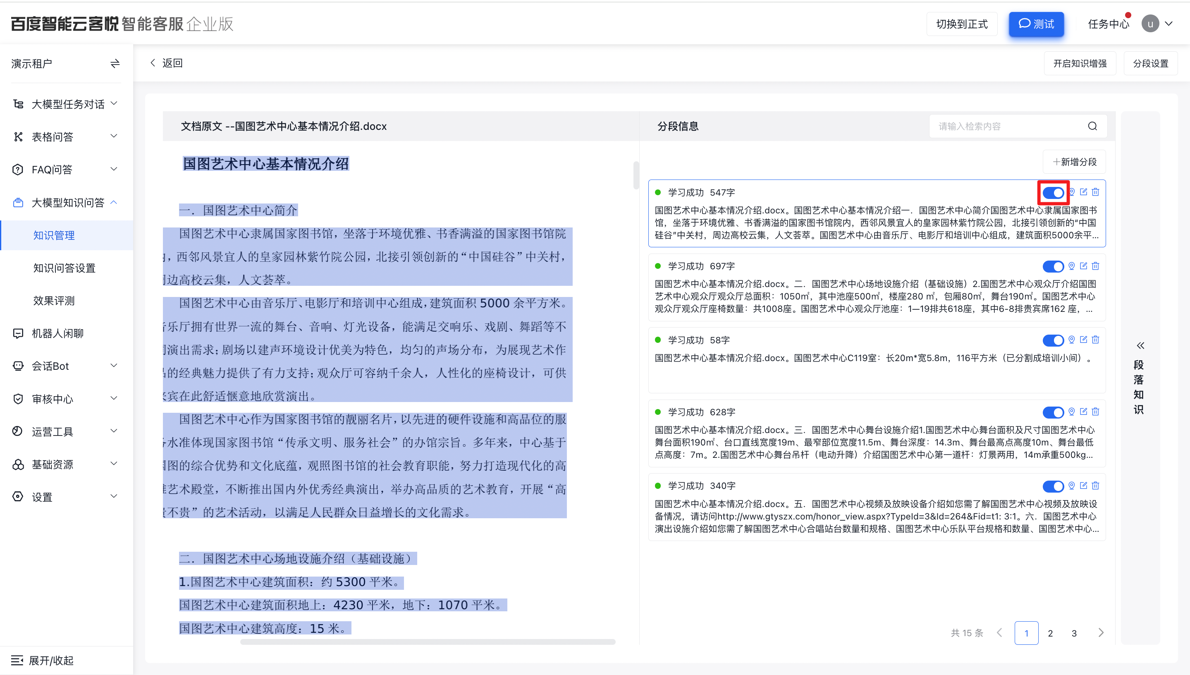The width and height of the screenshot is (1190, 675).
Task: Delete the 58字 segment
Action: click(x=1095, y=340)
